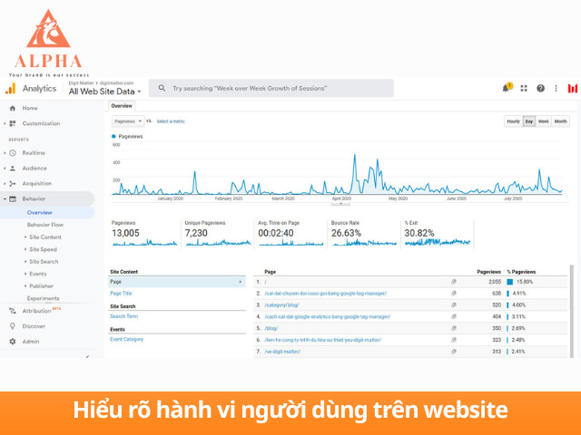Click the Unique Pageviews 7,230 metric card
The image size is (581, 435).
click(218, 234)
